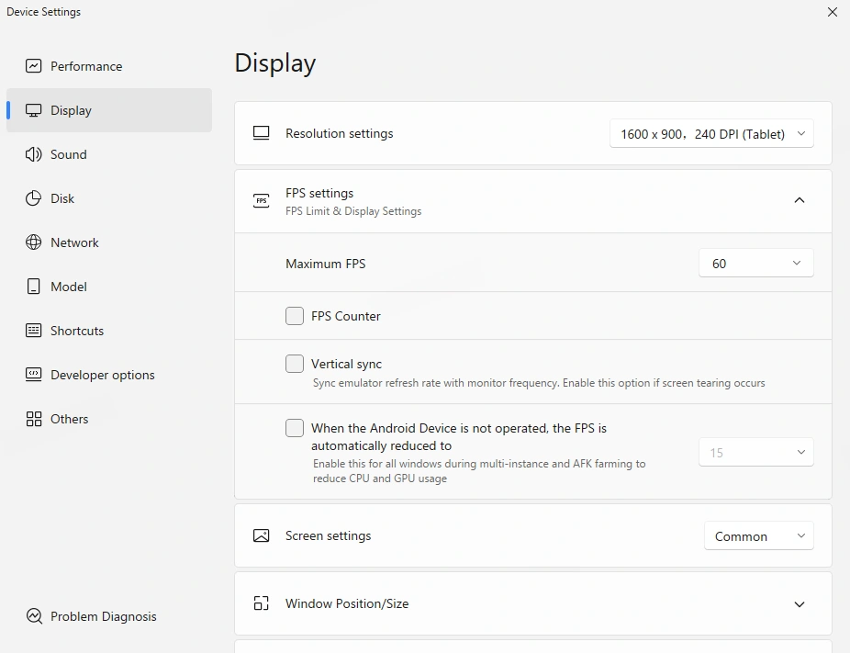Enable the Vertical sync checkbox
This screenshot has height=653, width=850.
[x=295, y=364]
